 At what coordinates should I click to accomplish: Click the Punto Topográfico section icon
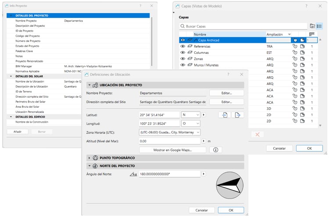[95, 158]
